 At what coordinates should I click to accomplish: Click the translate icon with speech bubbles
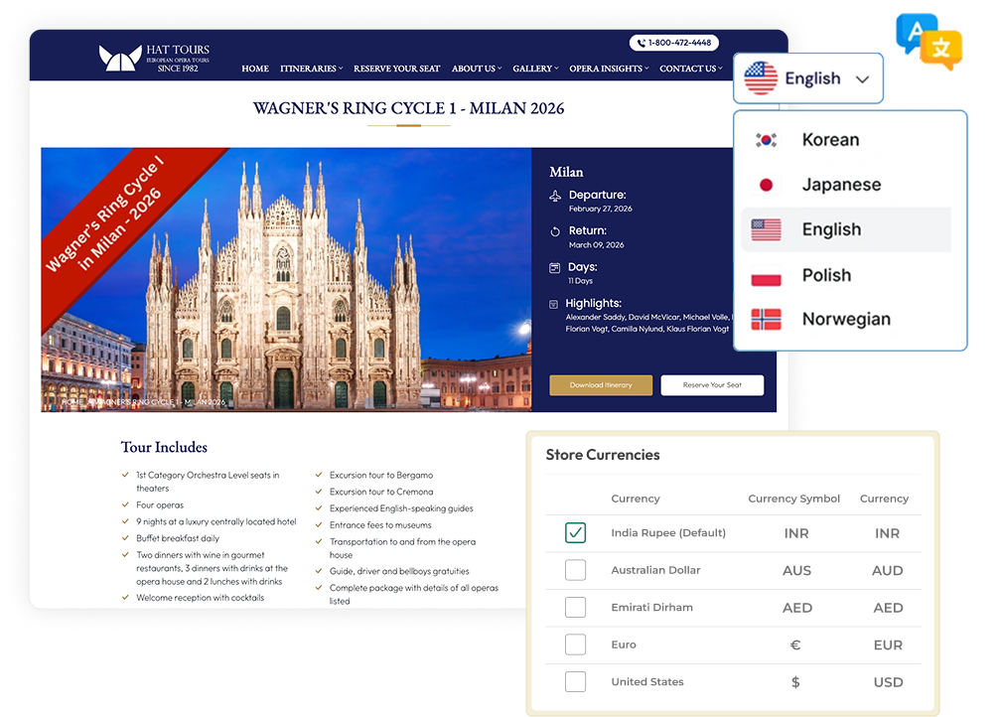tap(928, 42)
